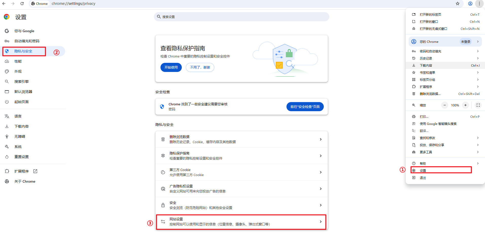Click the external link icon beside 扩展程序
This screenshot has height=249, width=485.
[x=35, y=171]
